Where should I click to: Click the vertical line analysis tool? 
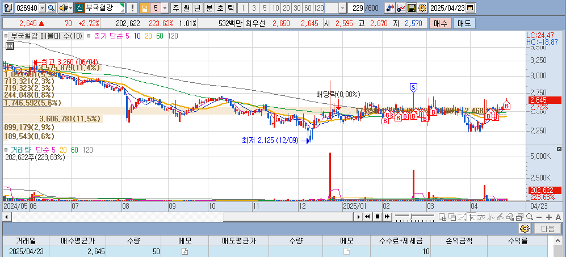[491, 217]
